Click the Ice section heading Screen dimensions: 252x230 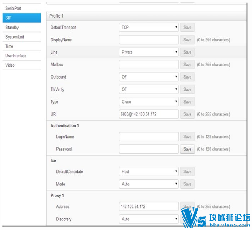53,160
